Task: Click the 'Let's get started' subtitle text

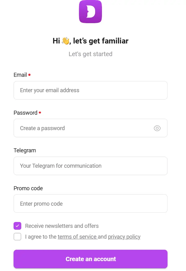Action: (91, 54)
